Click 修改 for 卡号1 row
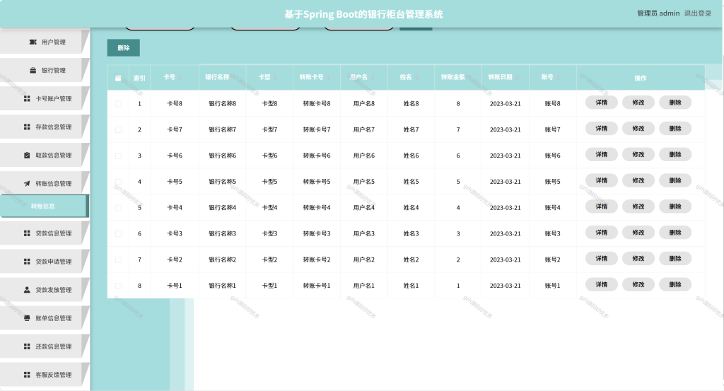 point(638,284)
